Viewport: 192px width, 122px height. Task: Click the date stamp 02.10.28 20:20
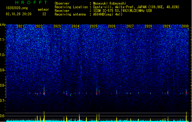click(19, 14)
